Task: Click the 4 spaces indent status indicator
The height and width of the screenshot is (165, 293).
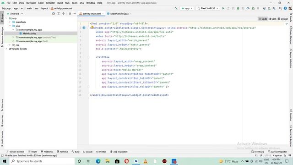Action: pyautogui.click(x=277, y=155)
